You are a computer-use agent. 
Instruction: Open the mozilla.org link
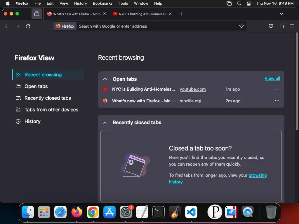pyautogui.click(x=190, y=101)
